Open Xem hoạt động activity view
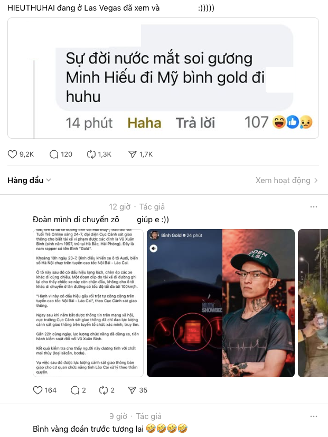The height and width of the screenshot is (437, 328). (287, 180)
